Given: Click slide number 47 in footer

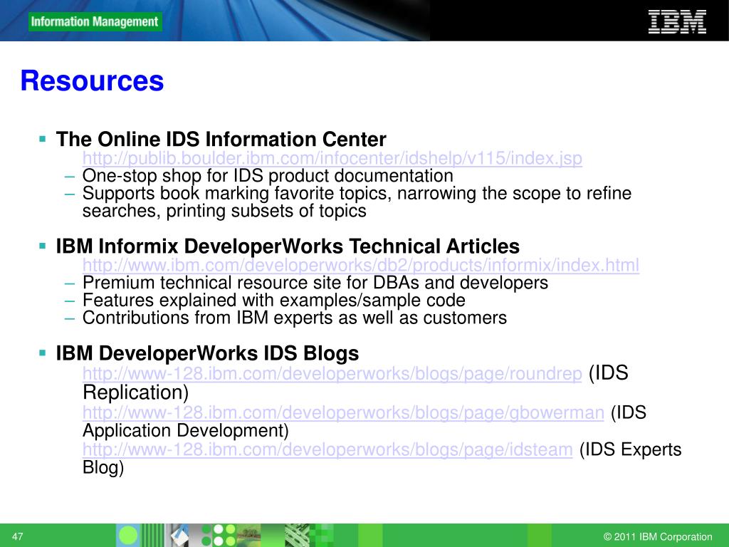Looking at the screenshot, I should 17,536.
